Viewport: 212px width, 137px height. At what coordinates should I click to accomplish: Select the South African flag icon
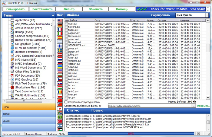coord(60,113)
